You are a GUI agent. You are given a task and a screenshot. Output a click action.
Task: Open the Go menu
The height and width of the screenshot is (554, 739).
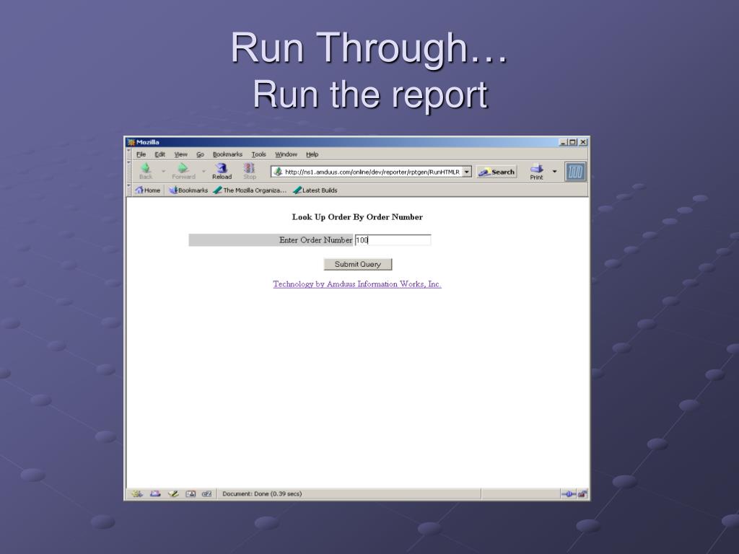point(201,154)
